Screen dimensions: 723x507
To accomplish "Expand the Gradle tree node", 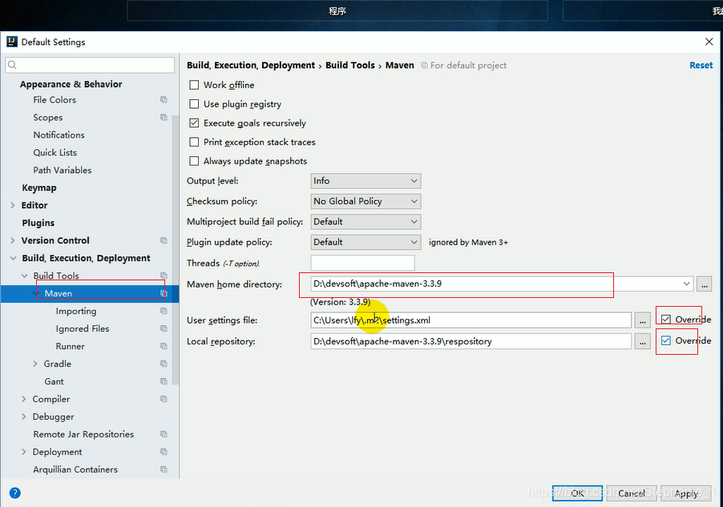I will [x=35, y=364].
